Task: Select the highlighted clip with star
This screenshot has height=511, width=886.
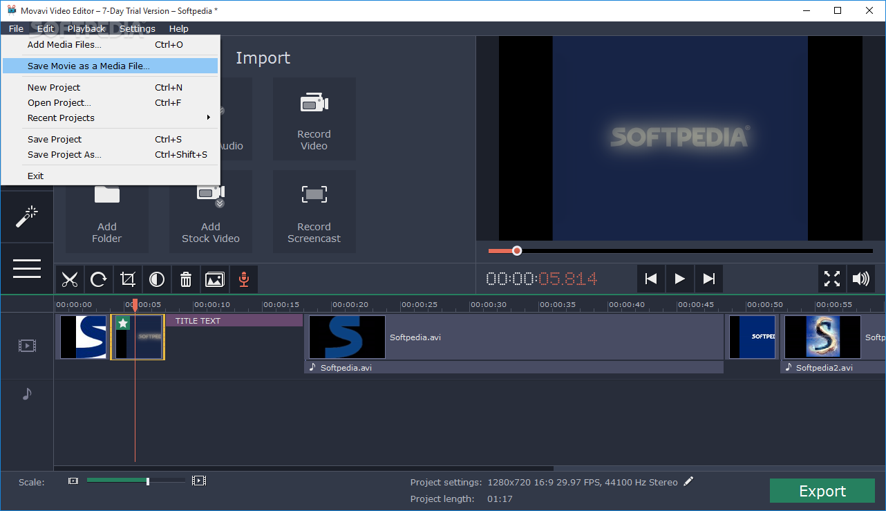Action: click(138, 337)
